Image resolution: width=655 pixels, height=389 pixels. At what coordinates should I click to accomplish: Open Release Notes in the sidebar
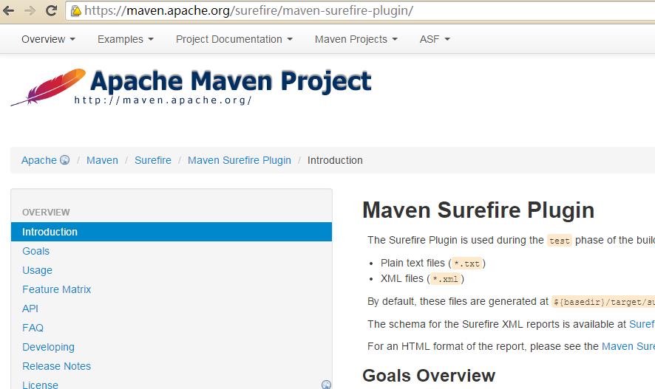point(56,366)
